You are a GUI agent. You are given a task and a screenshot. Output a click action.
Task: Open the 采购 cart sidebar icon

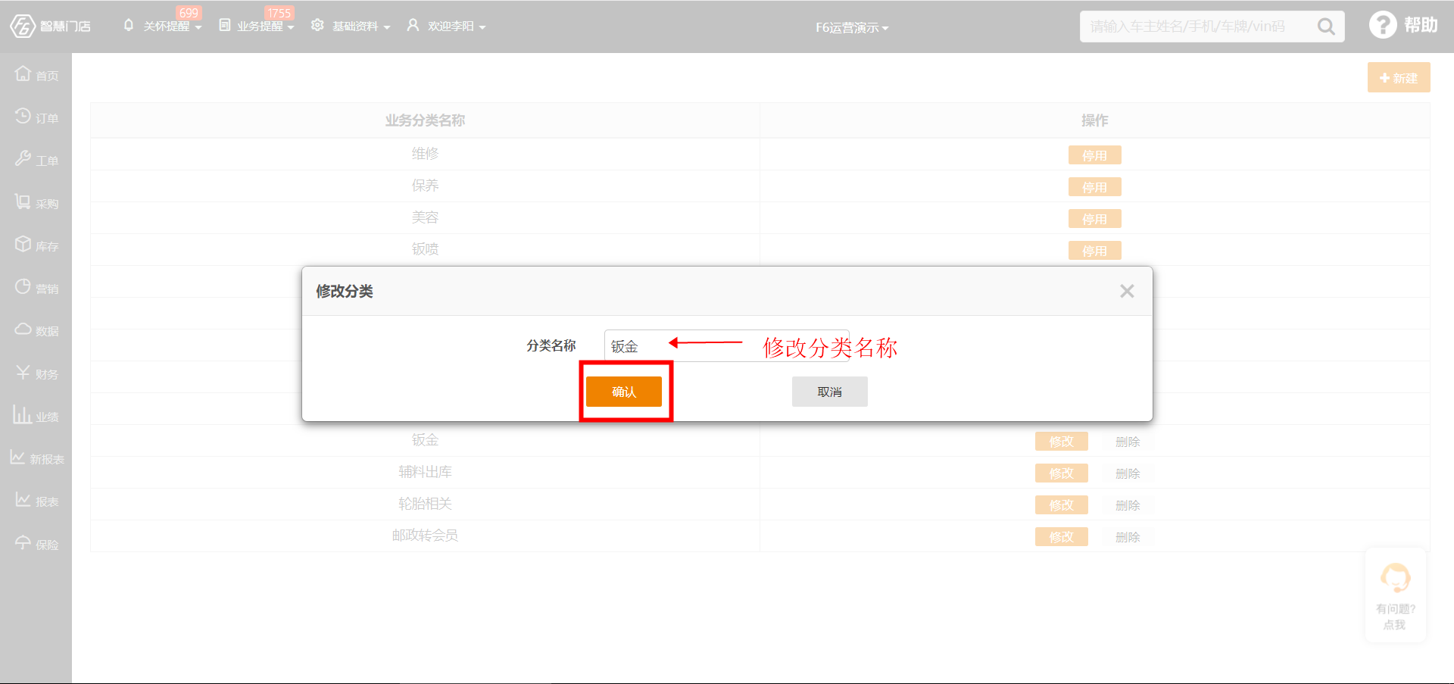point(23,201)
